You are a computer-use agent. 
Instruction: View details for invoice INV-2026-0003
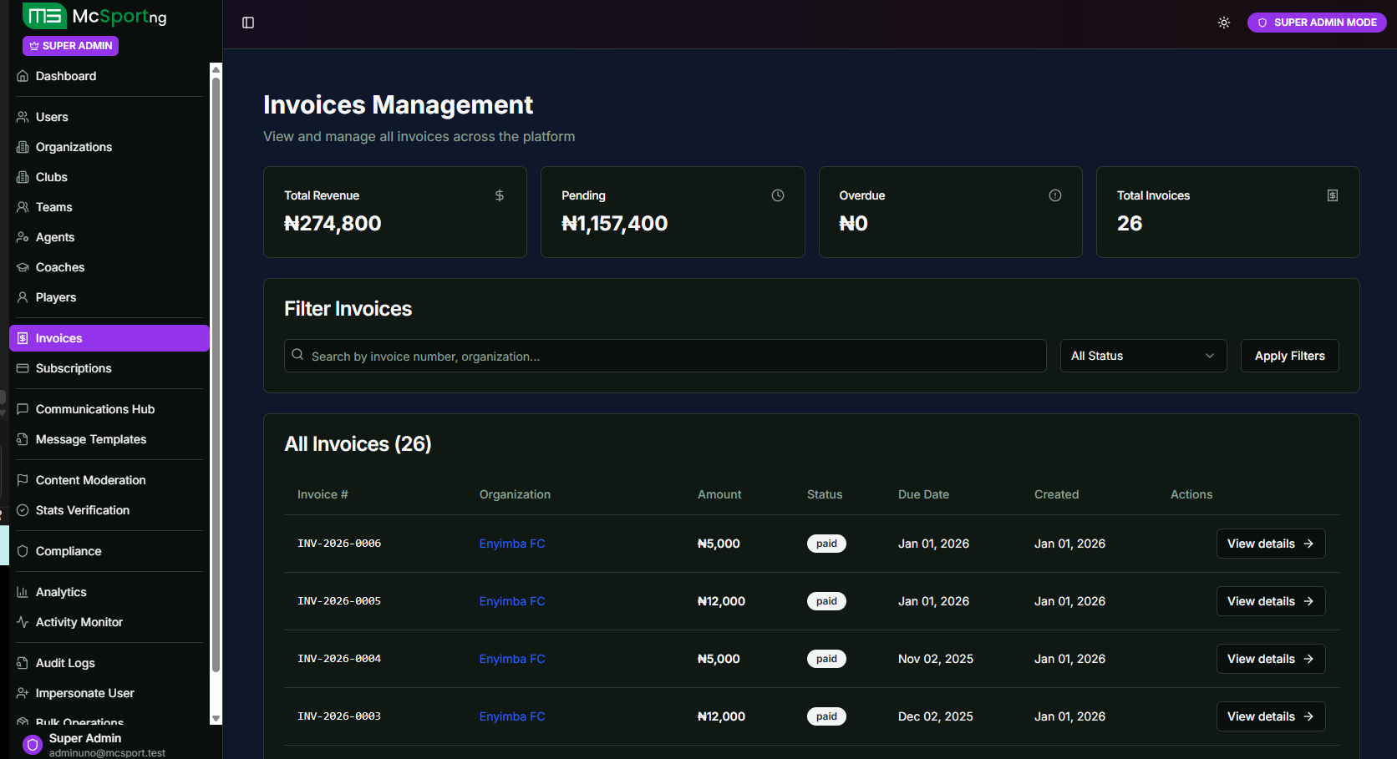pyautogui.click(x=1270, y=716)
